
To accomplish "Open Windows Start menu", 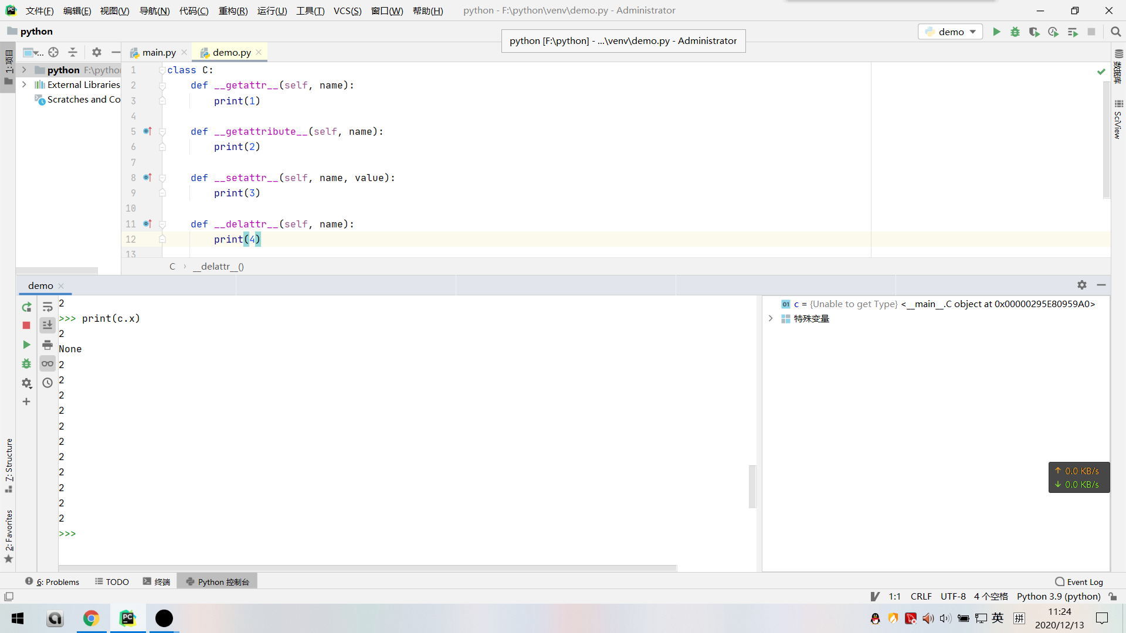I will tap(18, 618).
